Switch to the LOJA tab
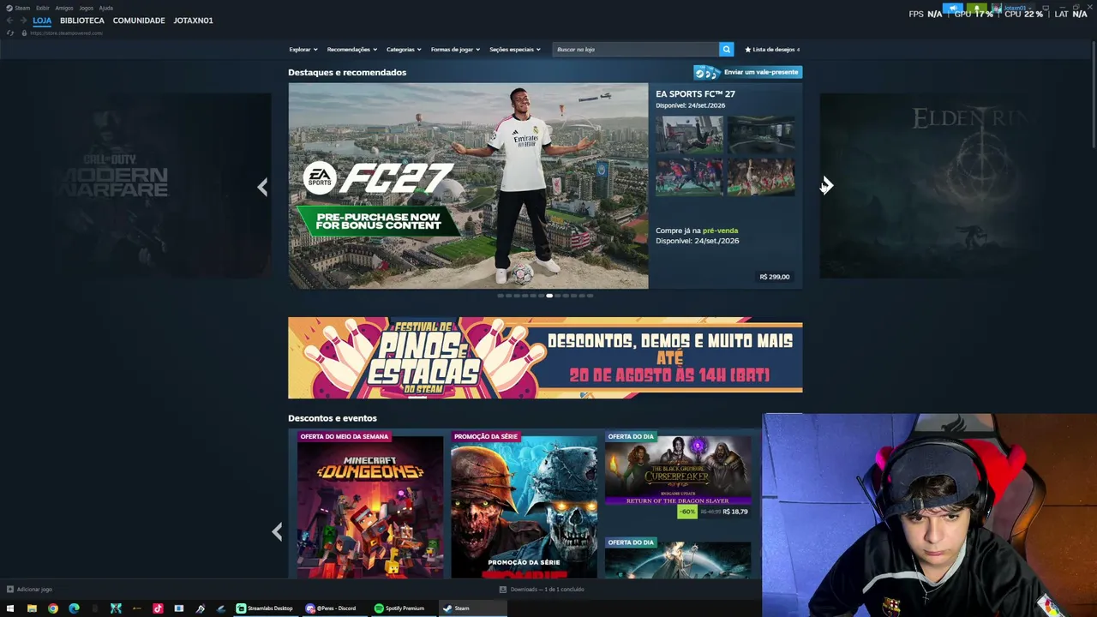The height and width of the screenshot is (617, 1097). [x=42, y=21]
